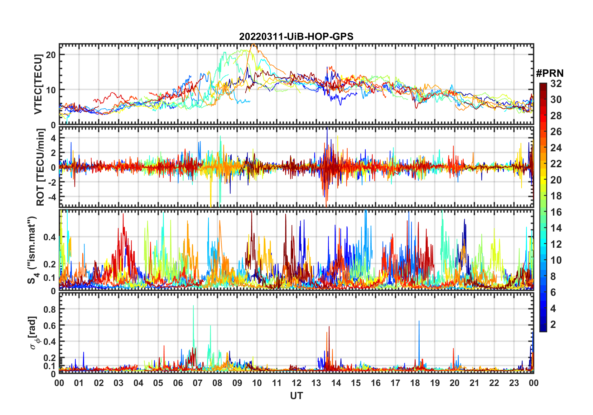Click inside the ROT plot panel

pos(296,167)
